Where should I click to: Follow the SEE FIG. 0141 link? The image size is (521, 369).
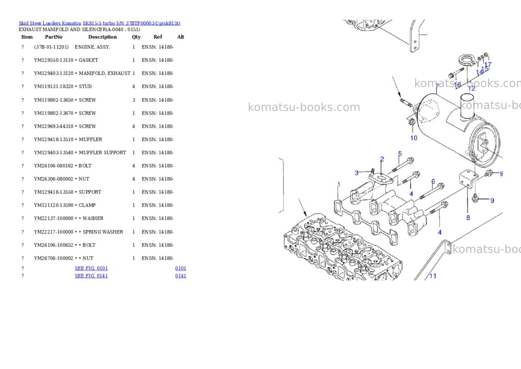(92, 275)
